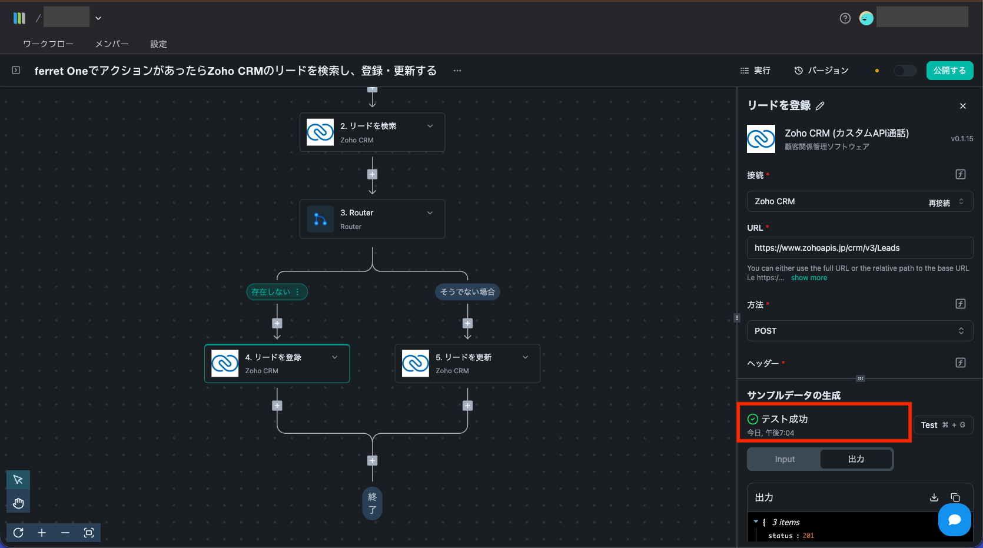Click the zoom in plus icon
The image size is (983, 548).
(x=42, y=533)
